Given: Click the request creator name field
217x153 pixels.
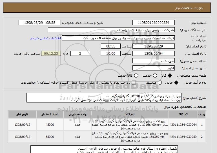Looking at the screenshot, I should (118, 38).
